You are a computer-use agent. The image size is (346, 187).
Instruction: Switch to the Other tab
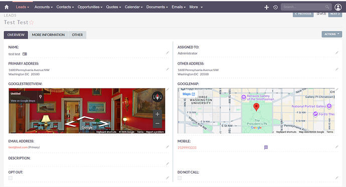click(x=77, y=35)
